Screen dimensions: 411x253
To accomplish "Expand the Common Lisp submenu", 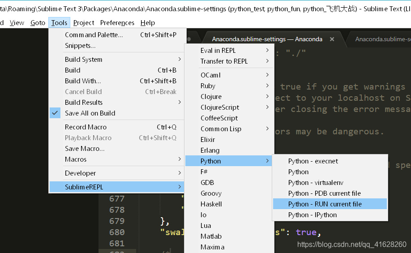I will pyautogui.click(x=229, y=129).
